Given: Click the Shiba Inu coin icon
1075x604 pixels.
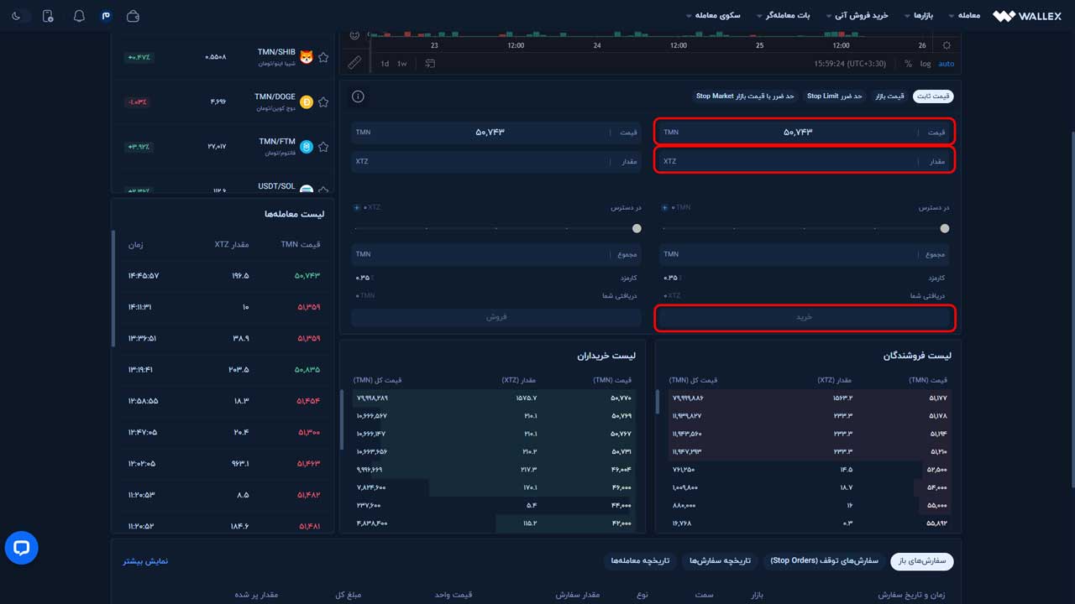Looking at the screenshot, I should pos(307,57).
